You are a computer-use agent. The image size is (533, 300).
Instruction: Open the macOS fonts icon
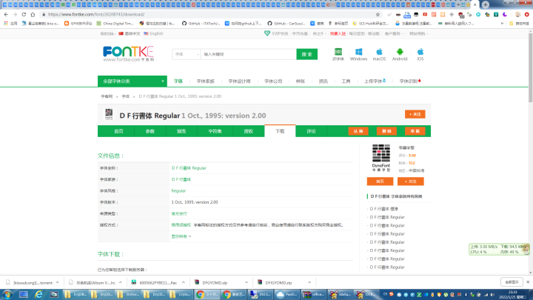pos(379,54)
